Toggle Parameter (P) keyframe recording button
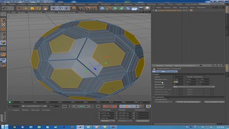229x129 pixels. [x=137, y=106]
